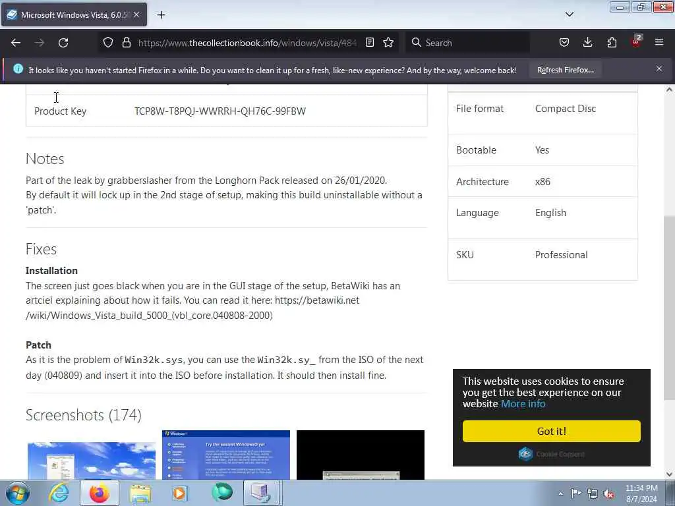
Task: Open the More info cookie link
Action: pyautogui.click(x=523, y=404)
